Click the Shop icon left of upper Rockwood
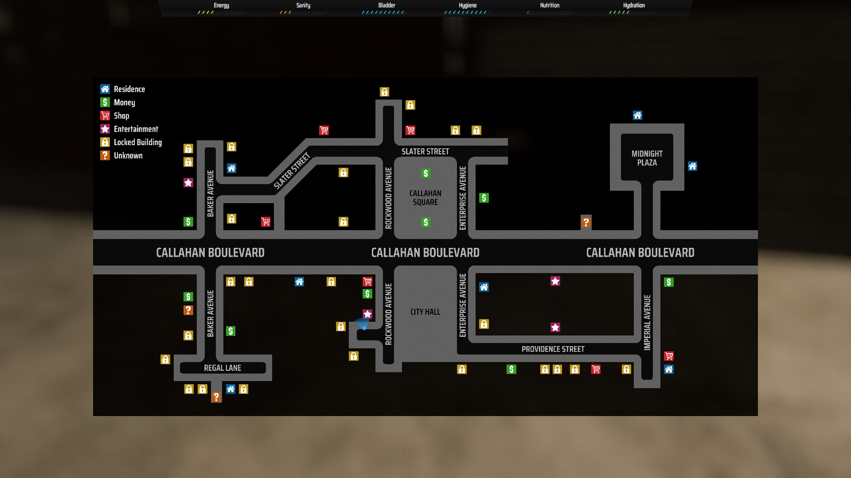851x478 pixels. [x=324, y=130]
